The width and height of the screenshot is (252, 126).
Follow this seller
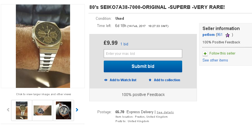(222, 53)
